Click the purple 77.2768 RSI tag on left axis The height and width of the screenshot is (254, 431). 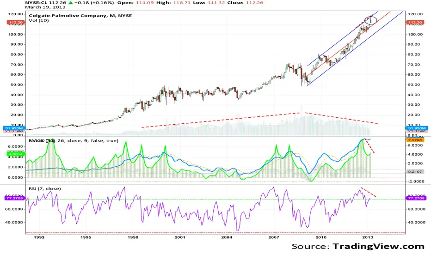15,198
